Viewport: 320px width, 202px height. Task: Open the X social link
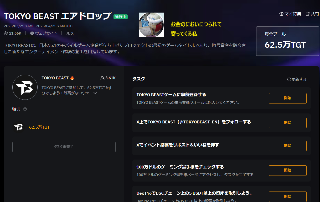tap(70, 33)
